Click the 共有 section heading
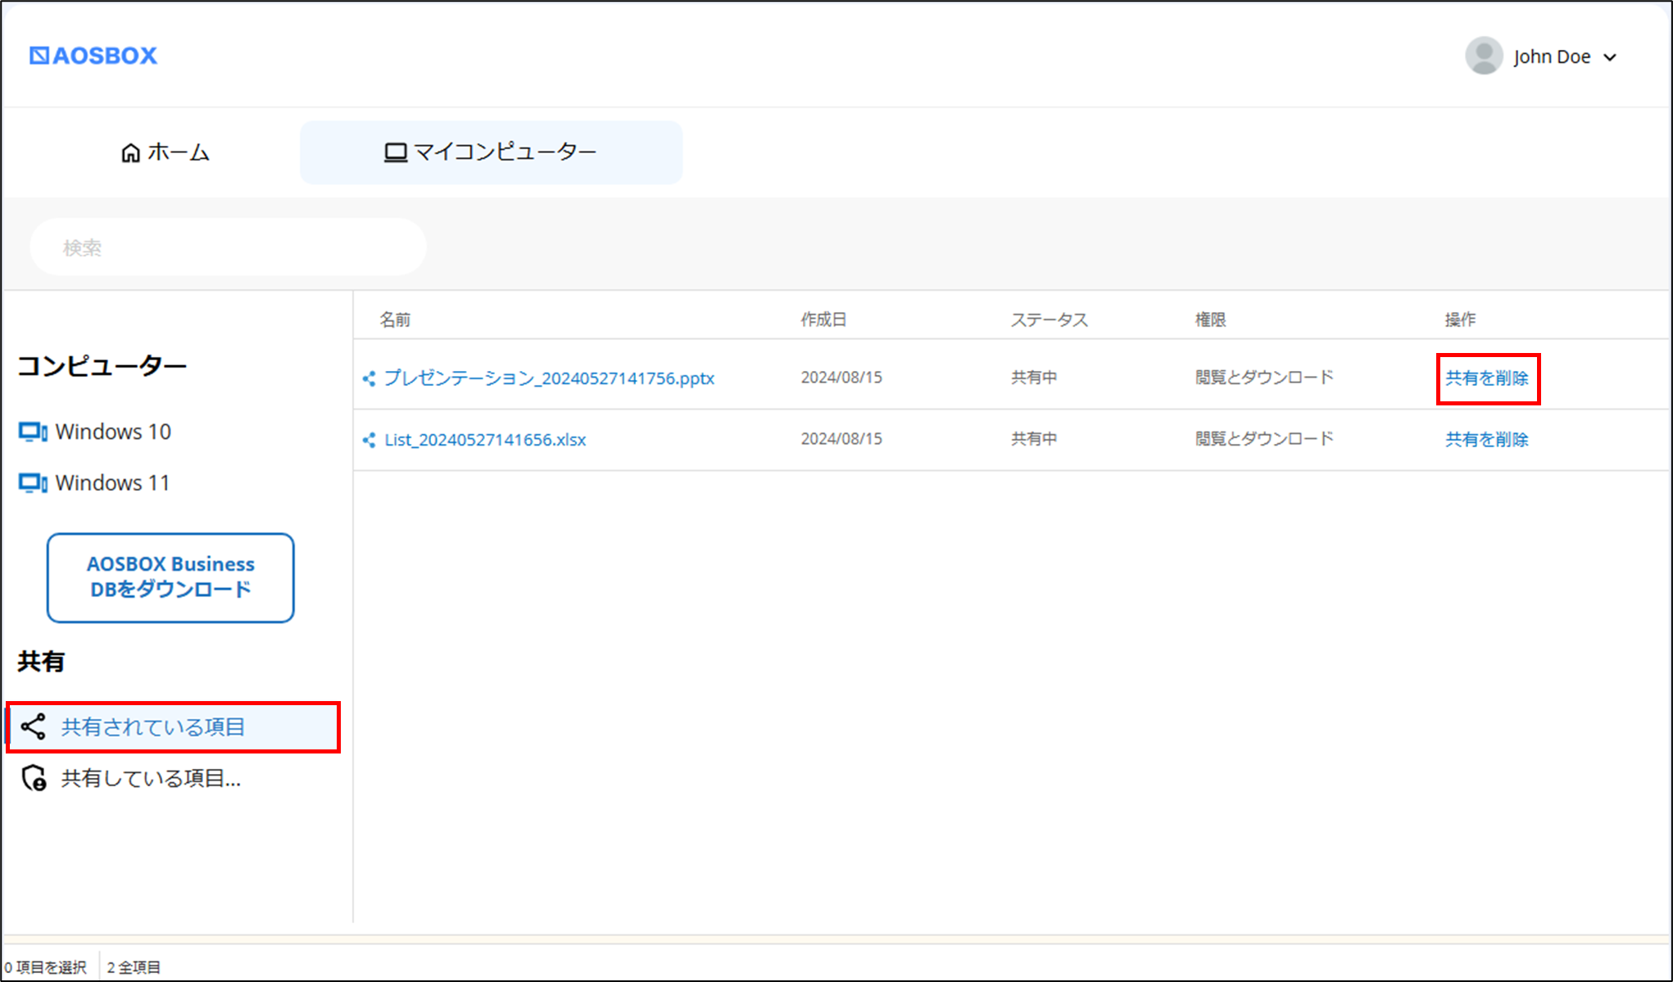Viewport: 1673px width, 982px height. tap(41, 661)
